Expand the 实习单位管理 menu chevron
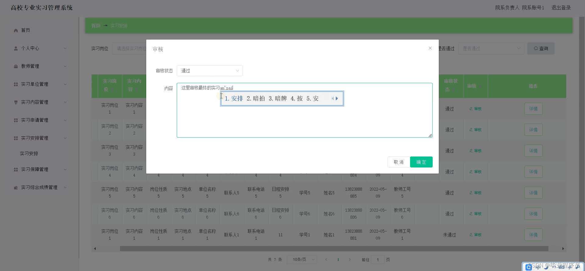The width and height of the screenshot is (585, 271). pos(65,84)
